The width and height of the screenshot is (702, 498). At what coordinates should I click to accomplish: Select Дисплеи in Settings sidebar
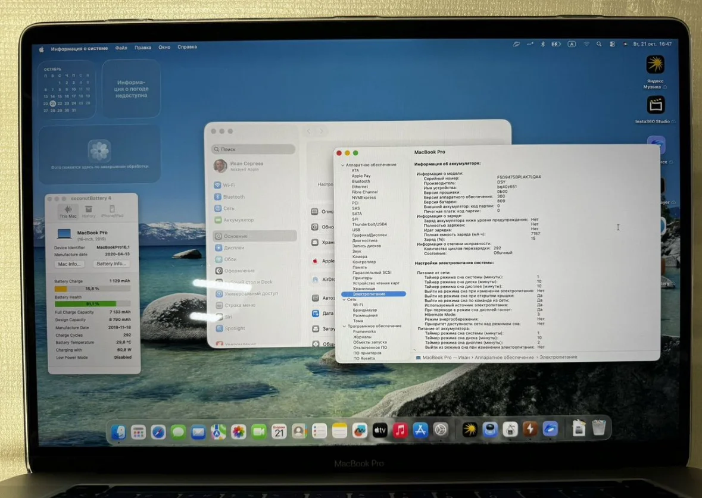pos(254,248)
